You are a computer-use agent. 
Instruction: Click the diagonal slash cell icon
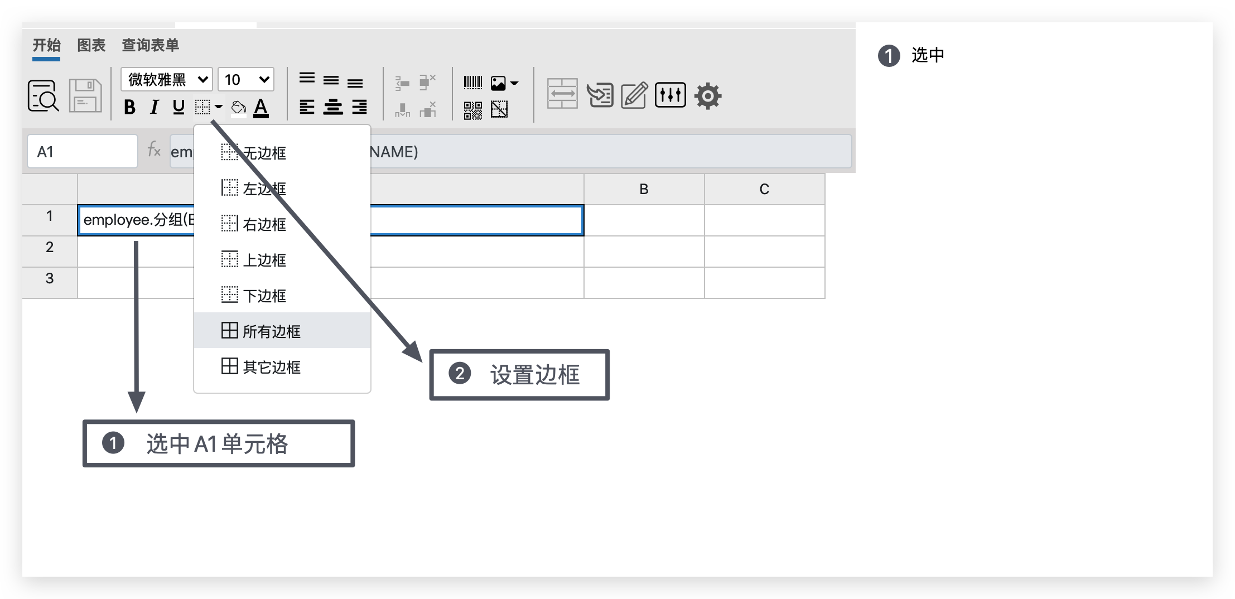[x=499, y=109]
